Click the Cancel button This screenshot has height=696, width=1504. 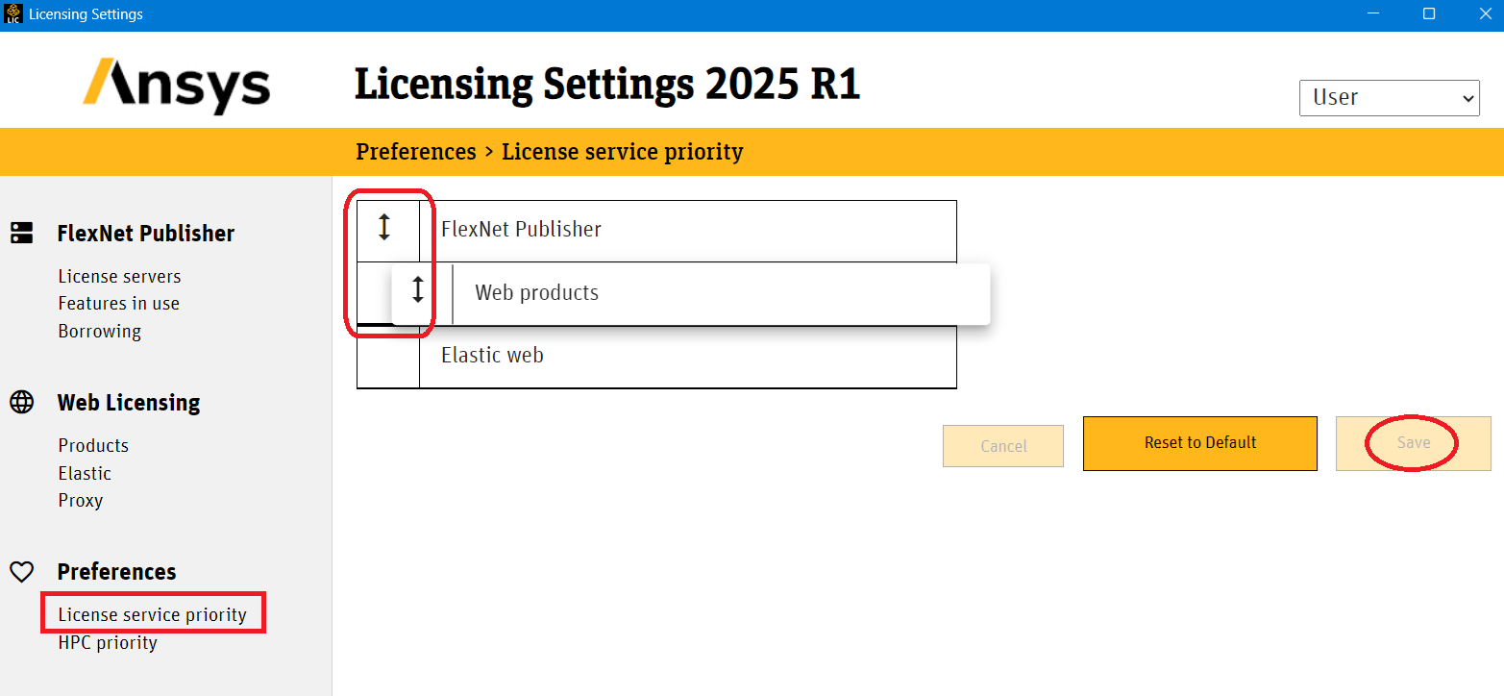tap(1003, 446)
